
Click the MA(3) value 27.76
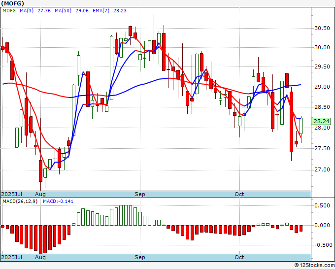pos(44,11)
